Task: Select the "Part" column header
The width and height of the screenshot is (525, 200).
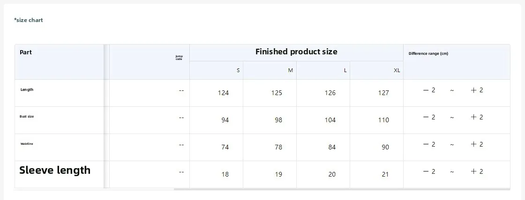Action: 26,52
